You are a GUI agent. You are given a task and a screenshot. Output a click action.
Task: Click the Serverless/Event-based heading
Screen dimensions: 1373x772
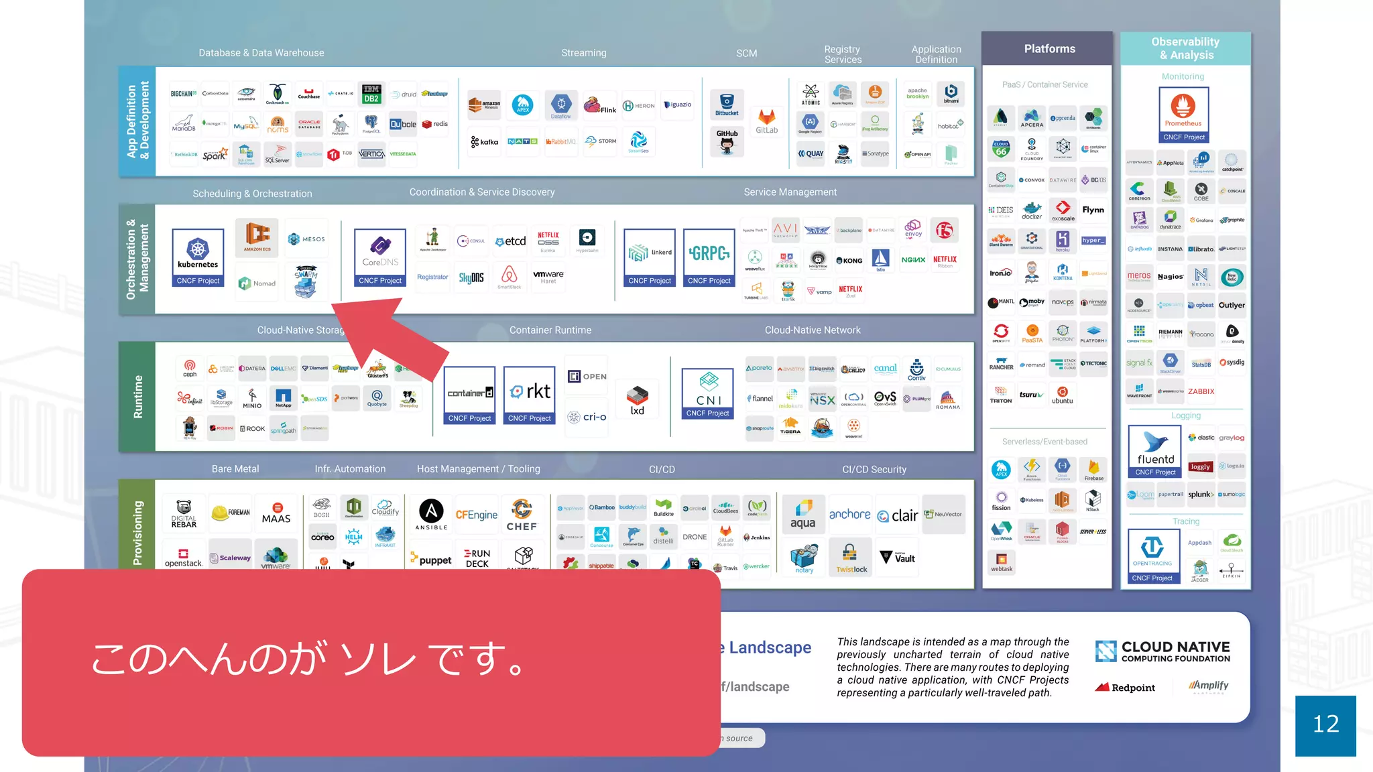coord(1044,442)
